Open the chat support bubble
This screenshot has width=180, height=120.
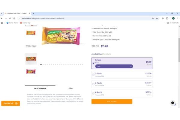click(x=172, y=103)
